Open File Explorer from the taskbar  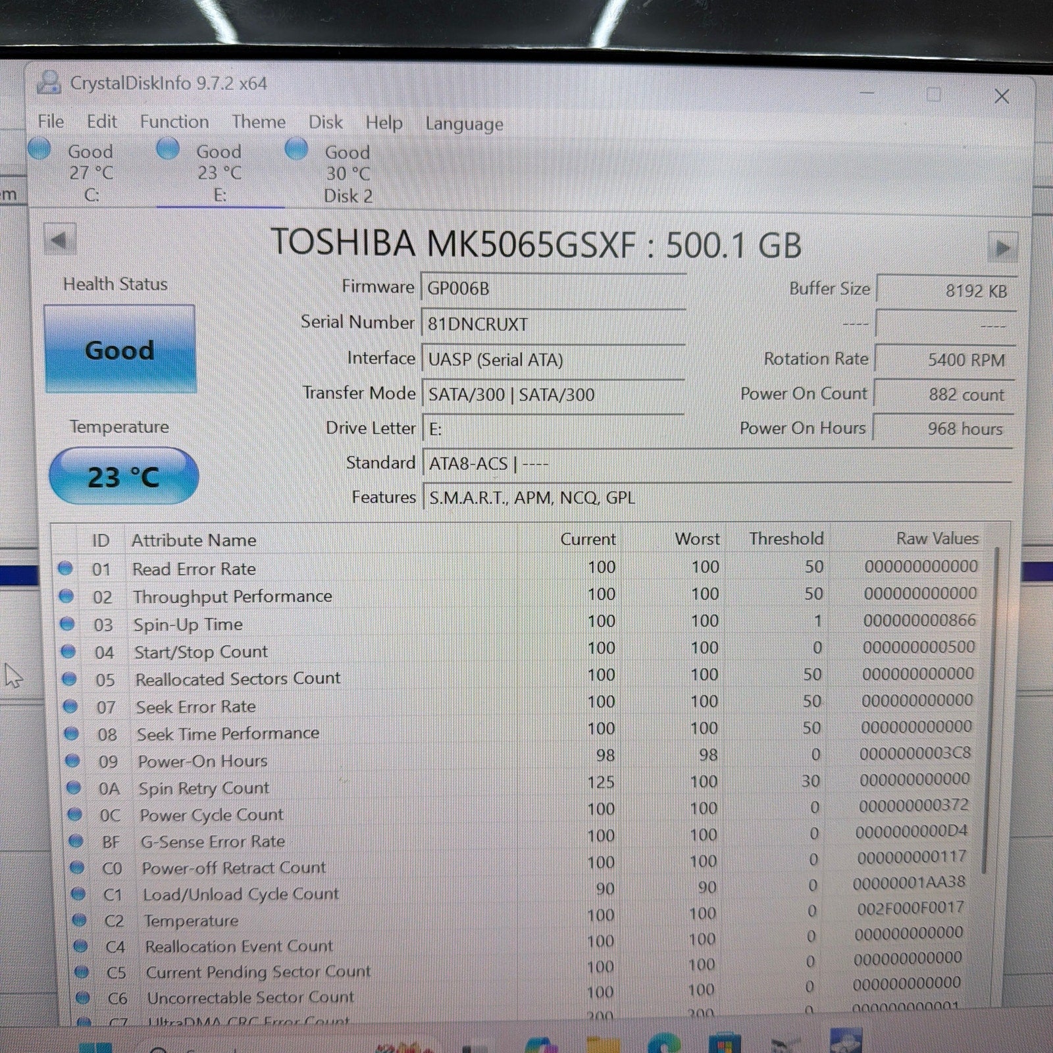[602, 1045]
